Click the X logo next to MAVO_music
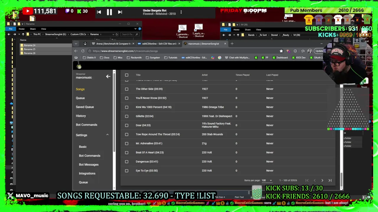Image resolution: width=378 pixels, height=212 pixels. [10, 196]
